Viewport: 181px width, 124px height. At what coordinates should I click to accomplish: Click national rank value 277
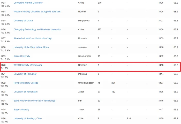tap(100, 29)
